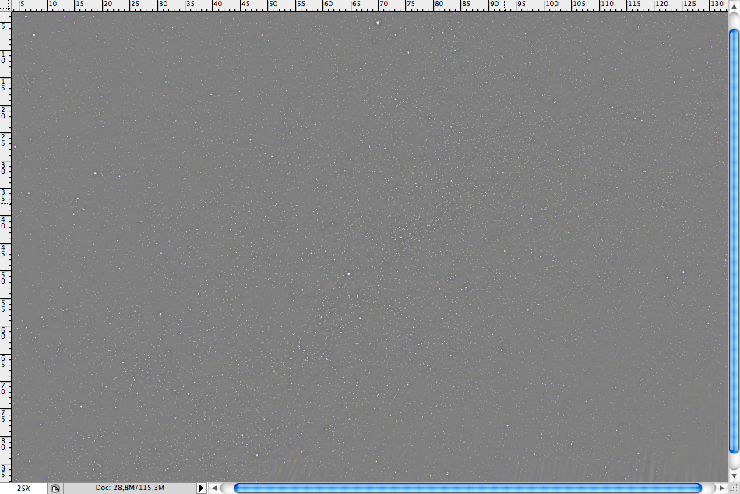Click vertical scrollbar track above the thumb
Screen dimensions: 740x494
(733, 20)
